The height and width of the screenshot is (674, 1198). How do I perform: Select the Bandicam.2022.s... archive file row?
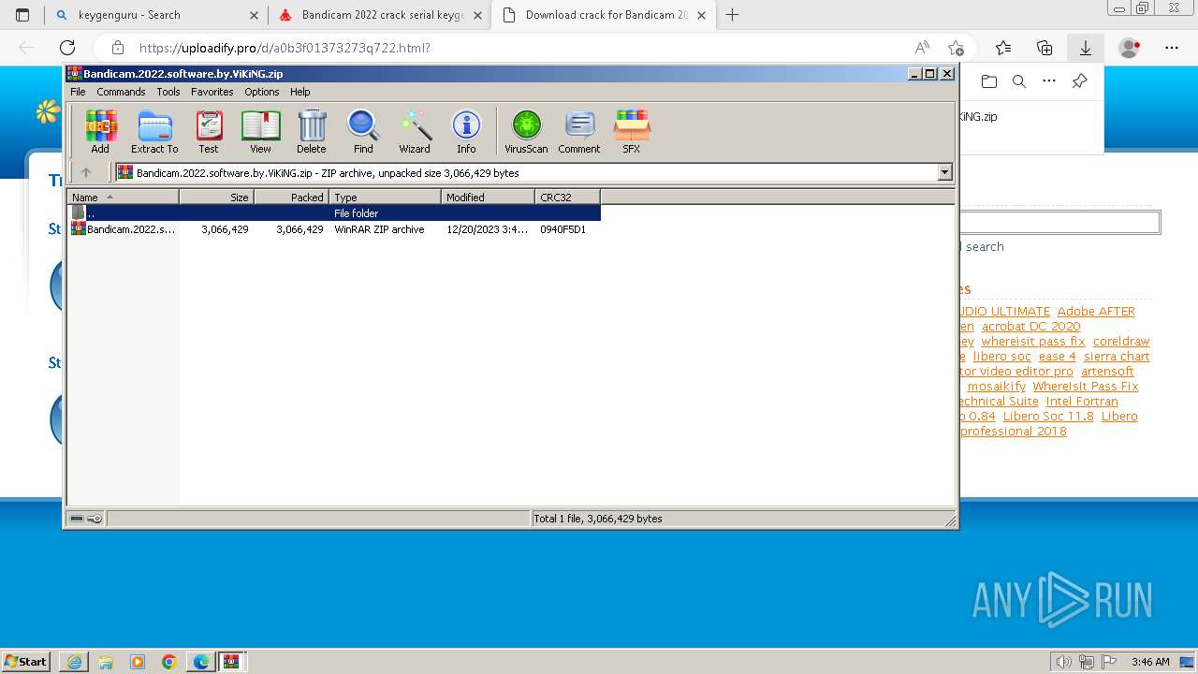334,229
